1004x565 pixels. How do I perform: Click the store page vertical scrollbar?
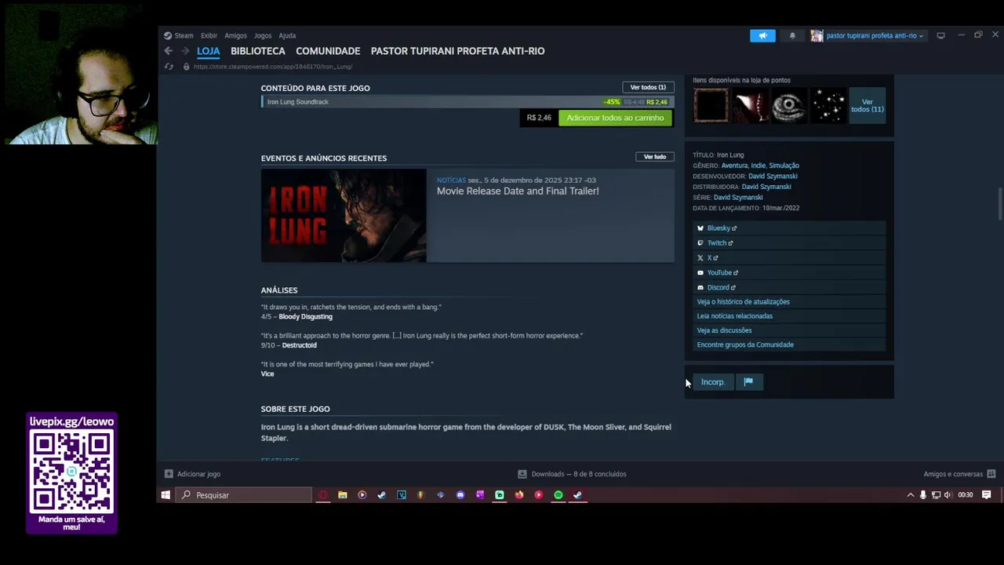(999, 204)
